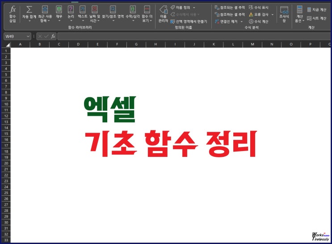Click the formula bar fx insert function
332x244 pixels.
(x=53, y=37)
